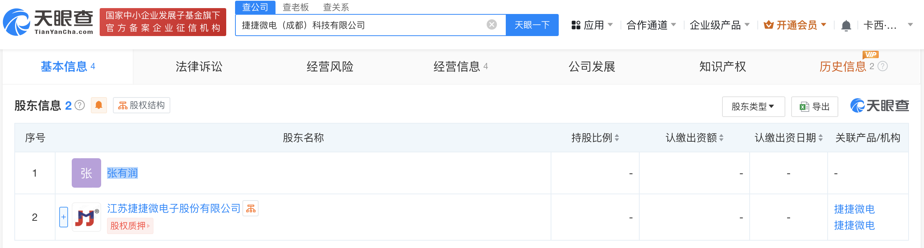Click the help icon next to 历史信息
This screenshot has width=924, height=248.
pos(883,66)
